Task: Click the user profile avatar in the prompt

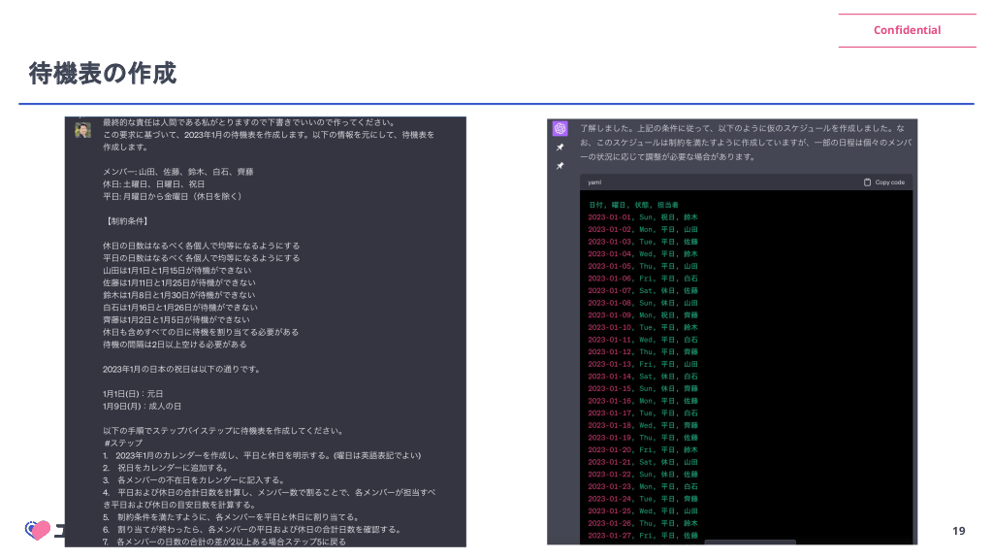Action: 83,130
